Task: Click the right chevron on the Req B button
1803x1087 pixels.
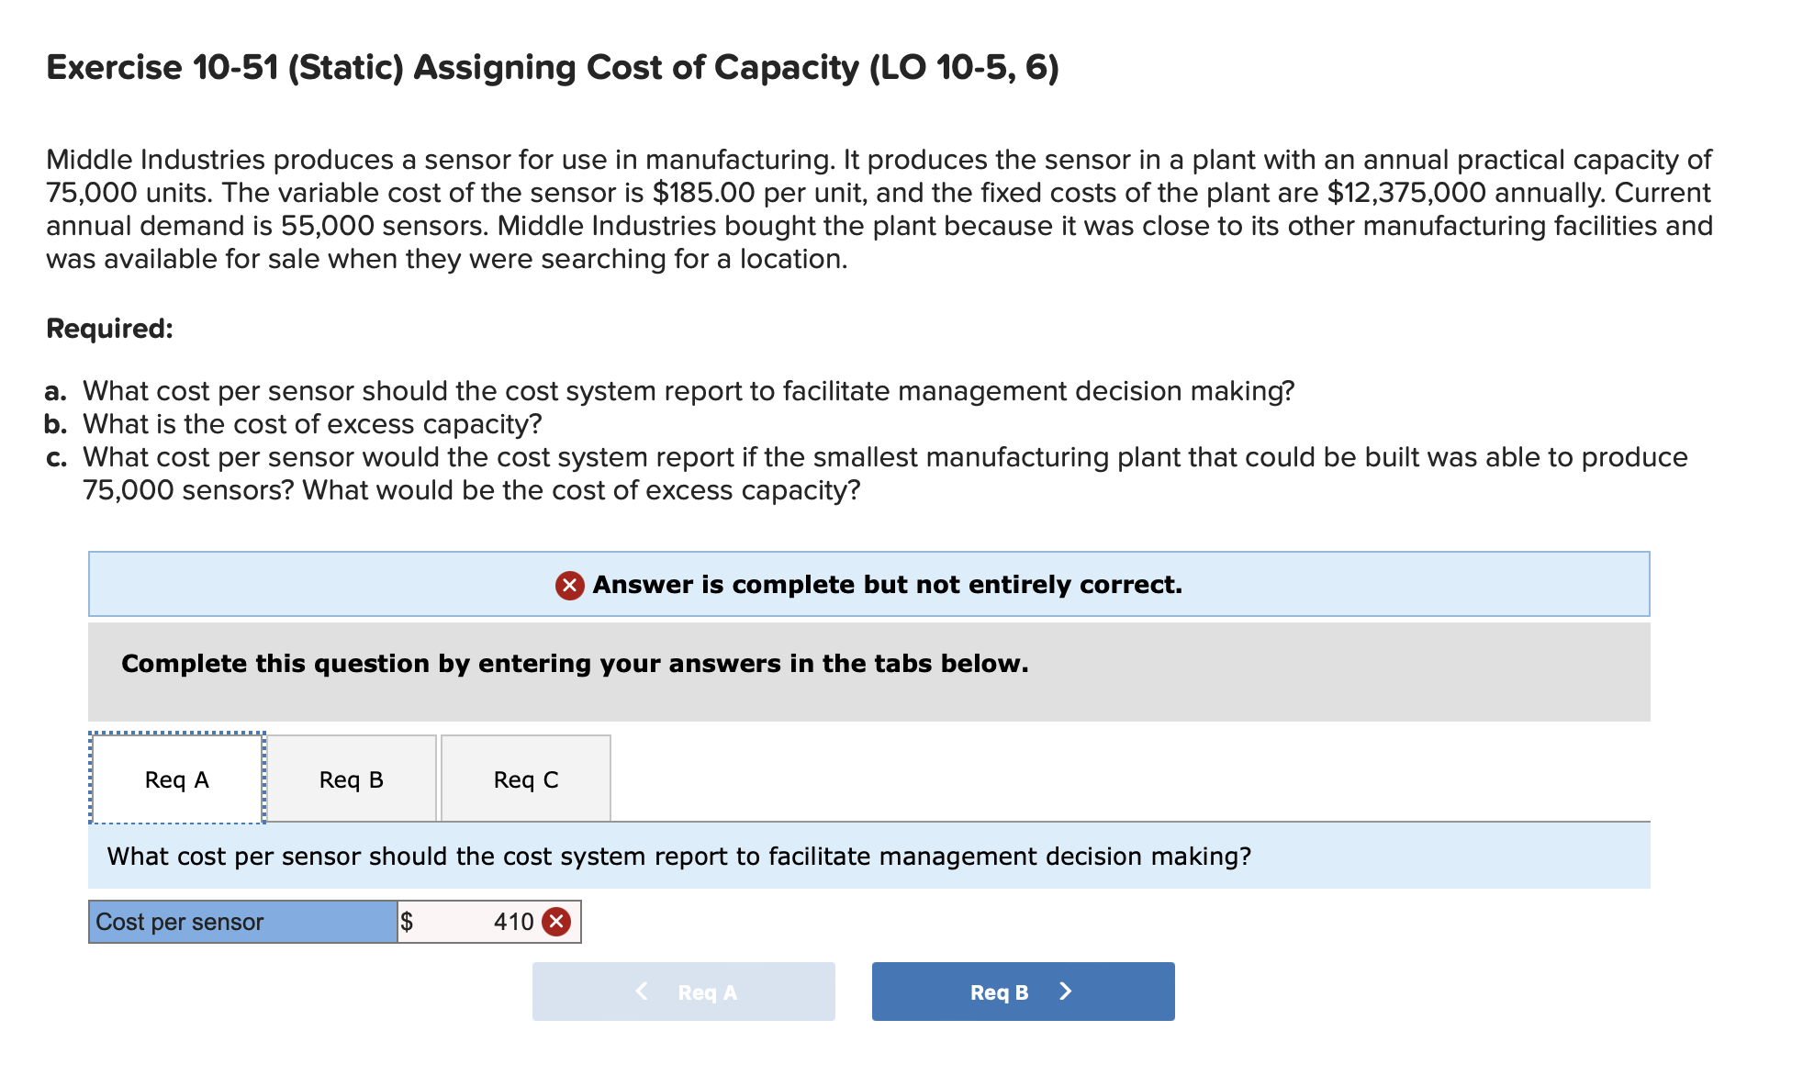Action: click(x=1065, y=991)
